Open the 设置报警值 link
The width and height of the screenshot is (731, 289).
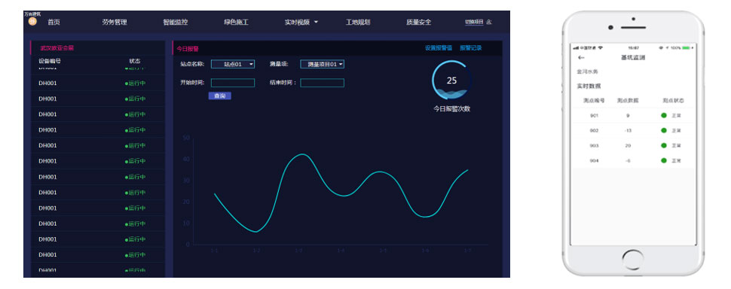[439, 48]
